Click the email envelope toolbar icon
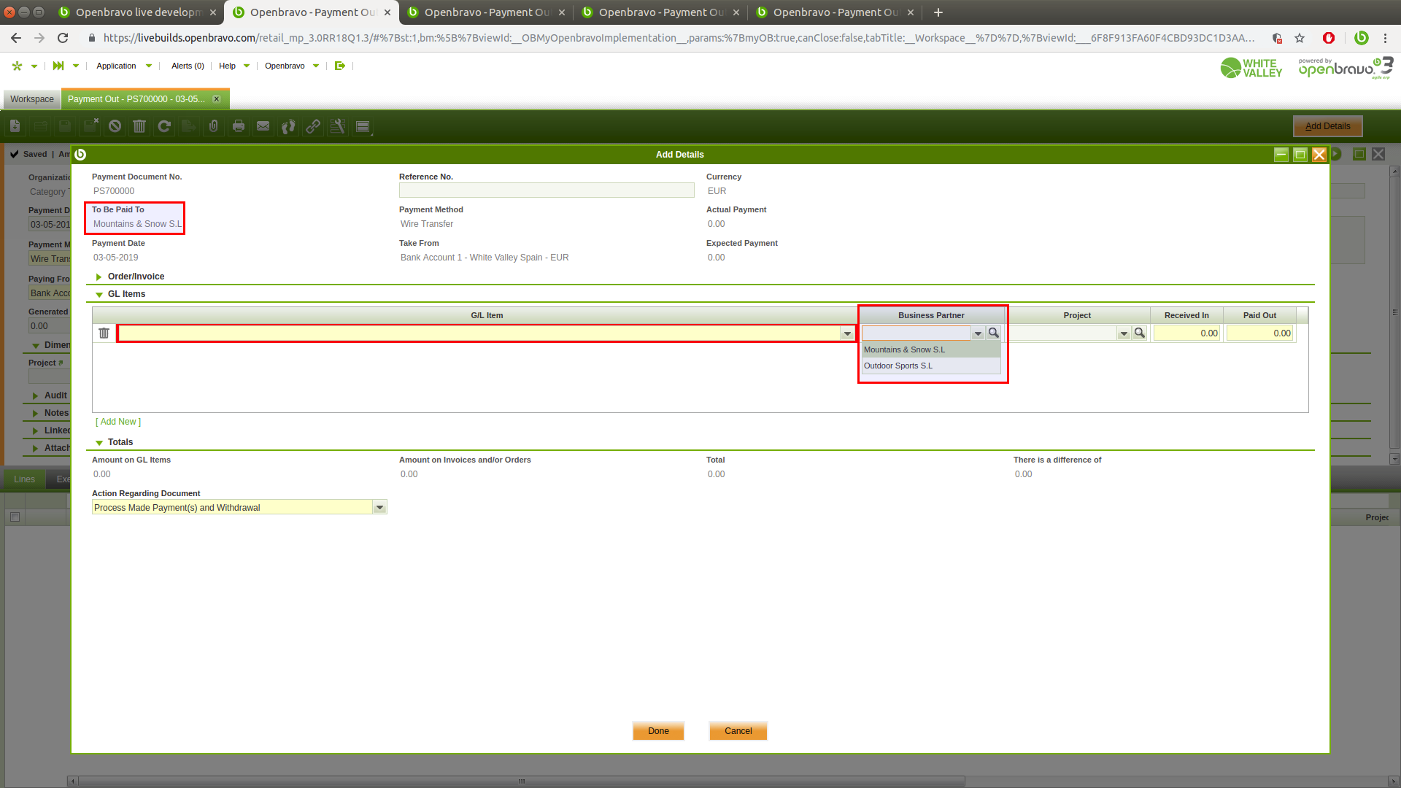 coord(263,126)
